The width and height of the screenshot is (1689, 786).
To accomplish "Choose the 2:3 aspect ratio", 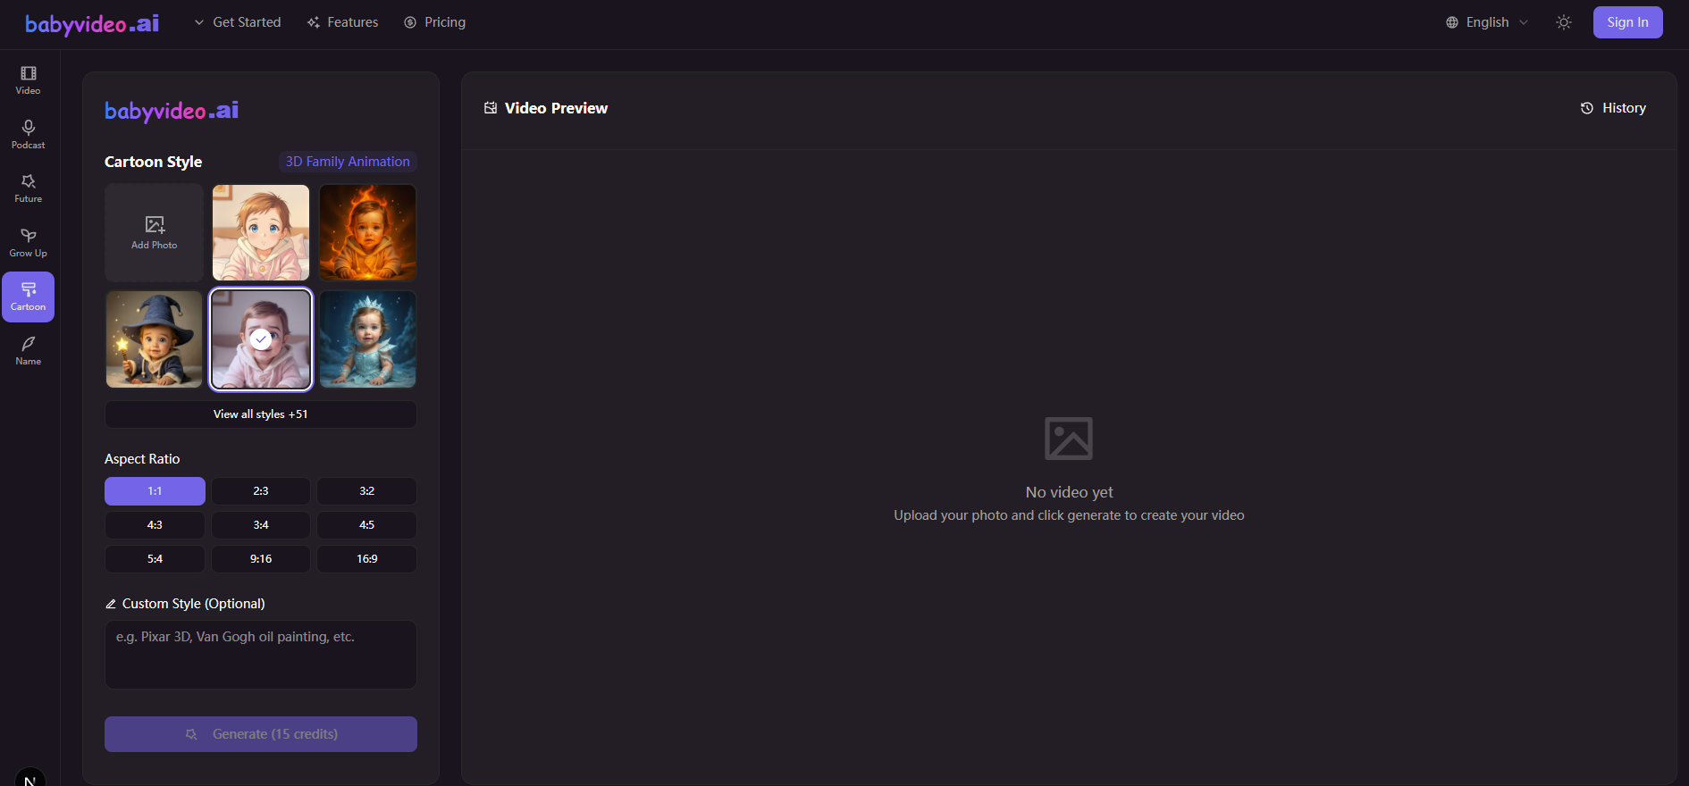I will [x=261, y=491].
